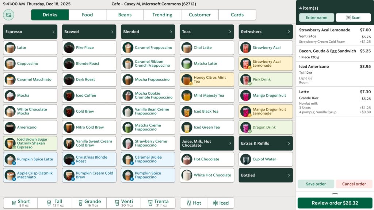374x210 pixels.
Task: Click Review order $26.32
Action: point(335,203)
